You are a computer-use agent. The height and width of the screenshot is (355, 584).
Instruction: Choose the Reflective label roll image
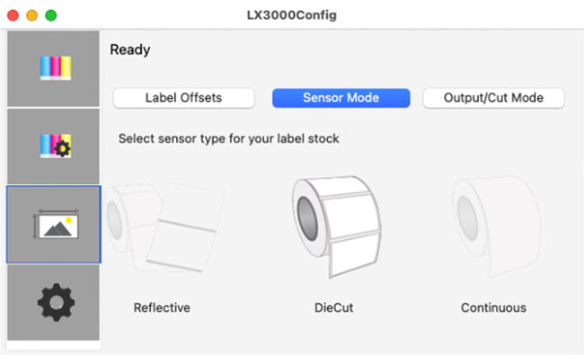[165, 227]
